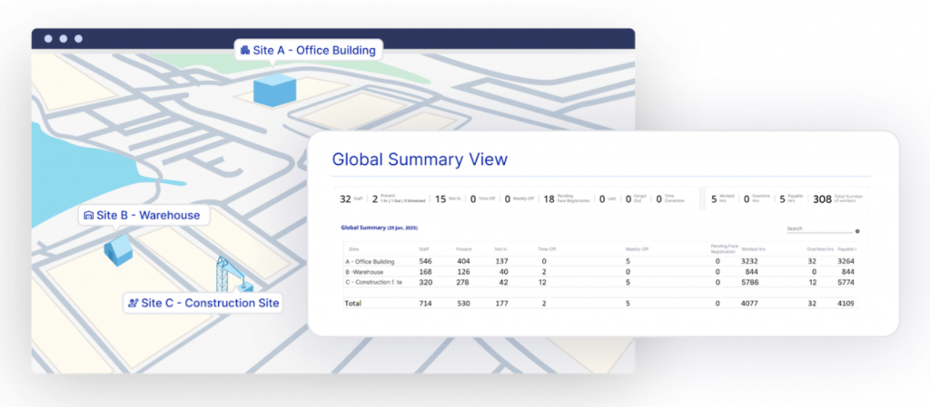Click the 18 Pending Face Registration stat
The image size is (930, 407).
point(567,199)
